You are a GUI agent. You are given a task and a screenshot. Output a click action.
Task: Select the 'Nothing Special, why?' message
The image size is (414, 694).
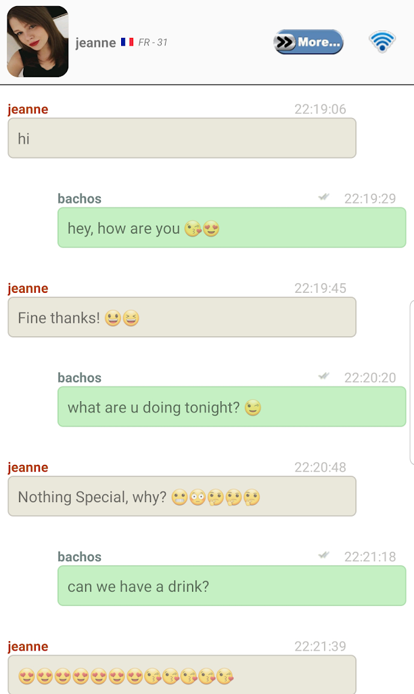coord(182,496)
